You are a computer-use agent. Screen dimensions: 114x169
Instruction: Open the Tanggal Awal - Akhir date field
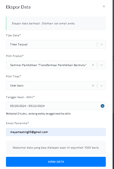tap(56, 106)
